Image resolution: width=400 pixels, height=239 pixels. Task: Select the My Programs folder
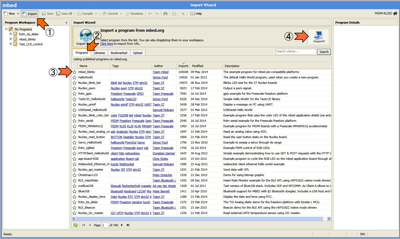pyautogui.click(x=23, y=29)
